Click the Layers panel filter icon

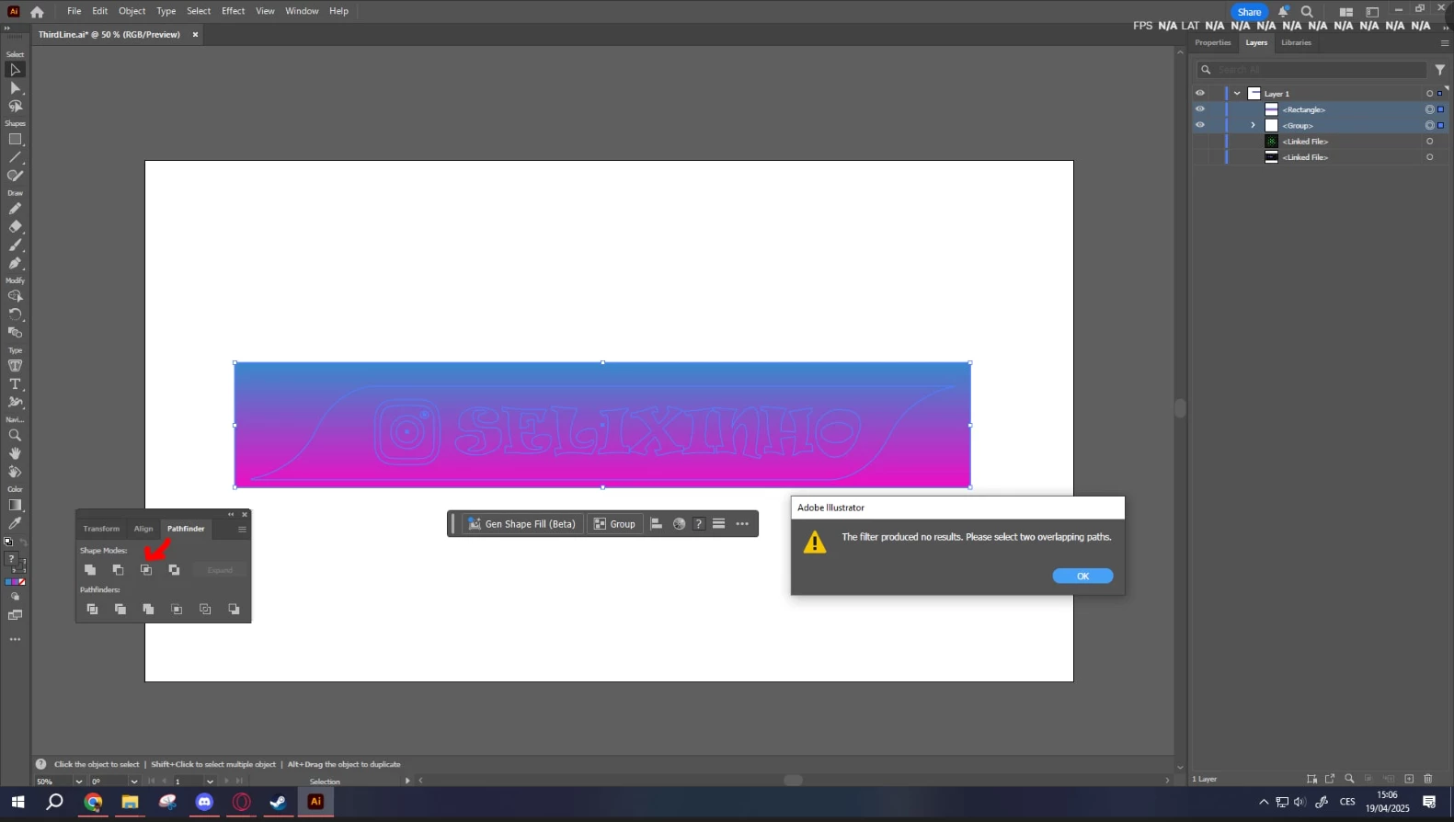coord(1439,70)
